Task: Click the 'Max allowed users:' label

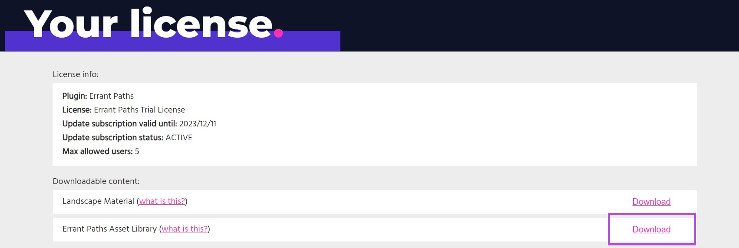Action: click(x=97, y=151)
